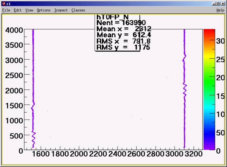This screenshot has height=167, width=227.
Task: Open the Options menu
Action: click(44, 10)
